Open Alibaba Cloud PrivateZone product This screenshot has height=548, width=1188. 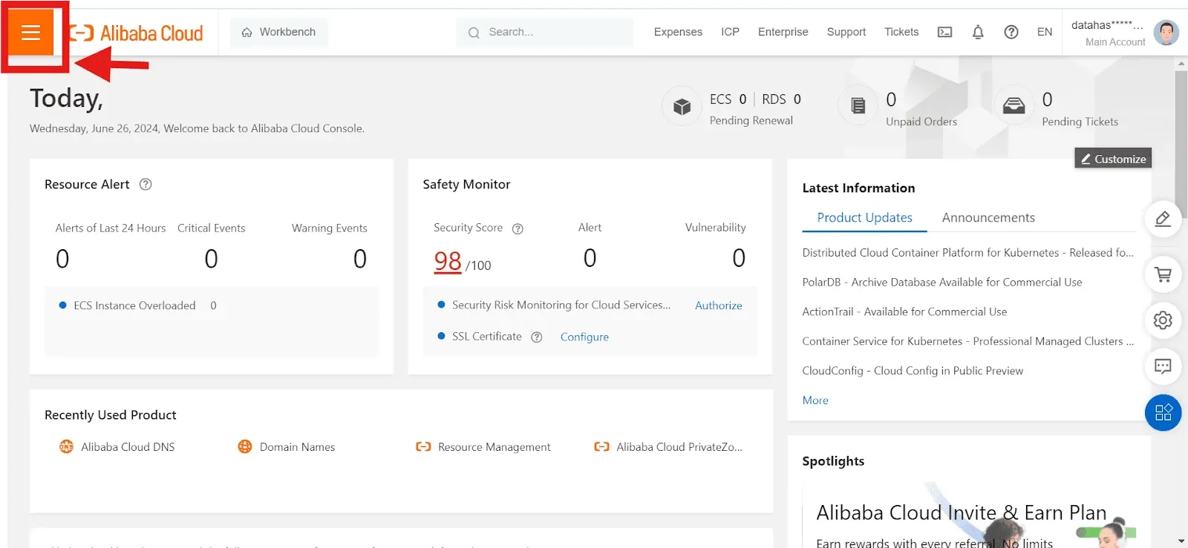tap(679, 447)
